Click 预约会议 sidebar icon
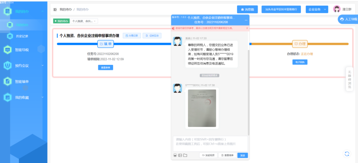Viewport: 358px width, 163px height. pyautogui.click(x=8, y=65)
